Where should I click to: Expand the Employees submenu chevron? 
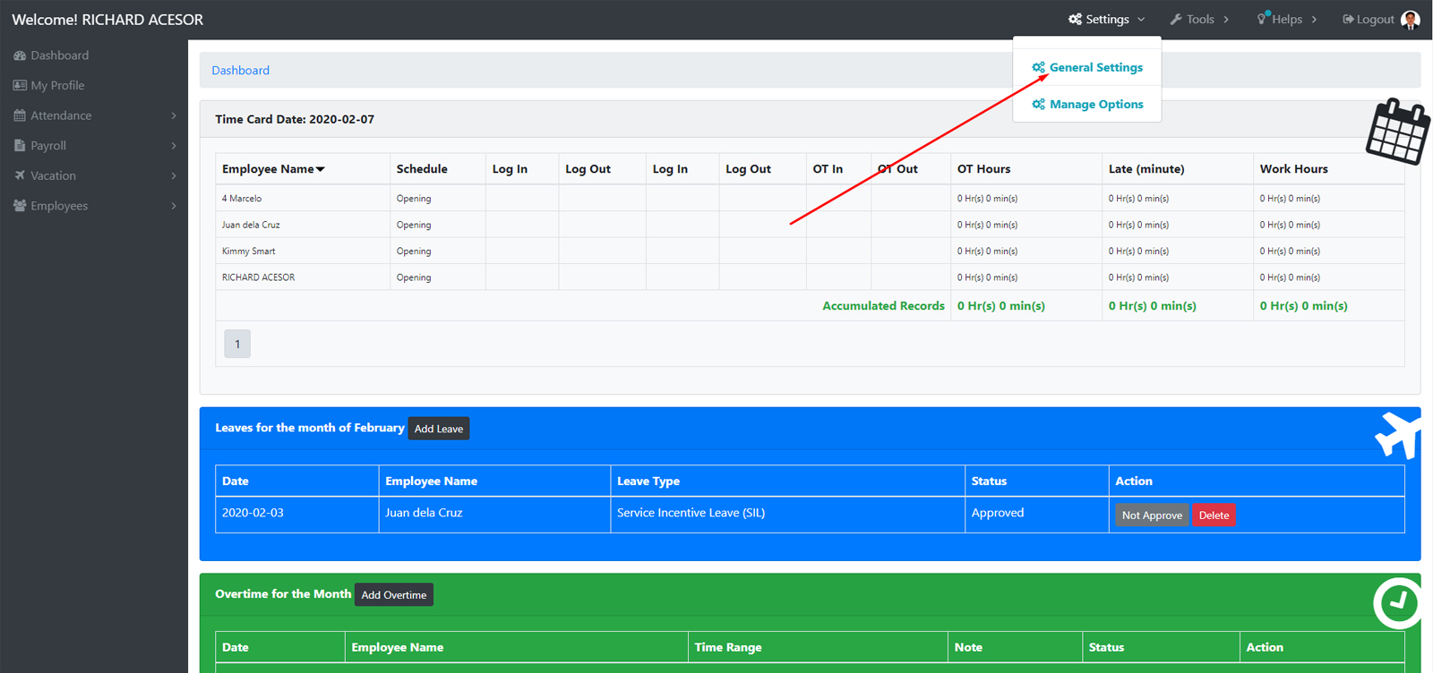pos(174,206)
